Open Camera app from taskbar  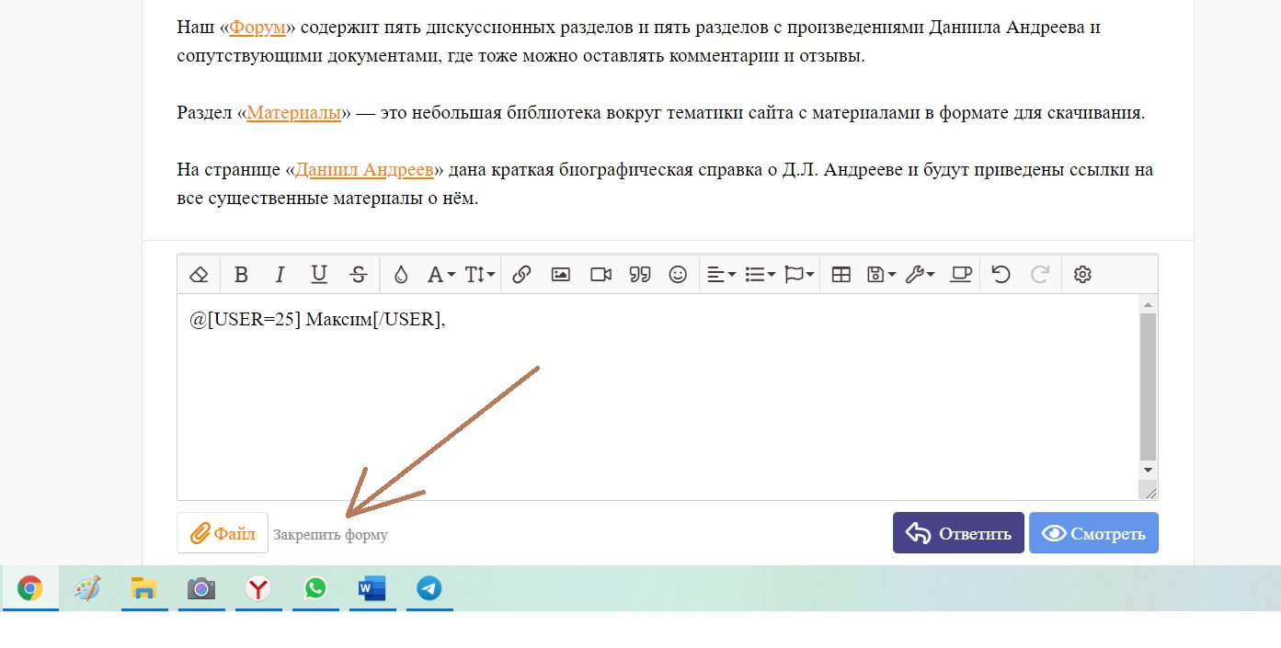tap(201, 588)
